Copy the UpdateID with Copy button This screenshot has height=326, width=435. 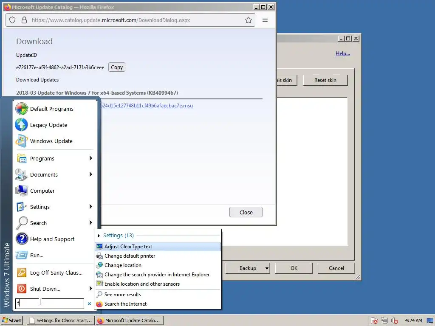click(117, 67)
